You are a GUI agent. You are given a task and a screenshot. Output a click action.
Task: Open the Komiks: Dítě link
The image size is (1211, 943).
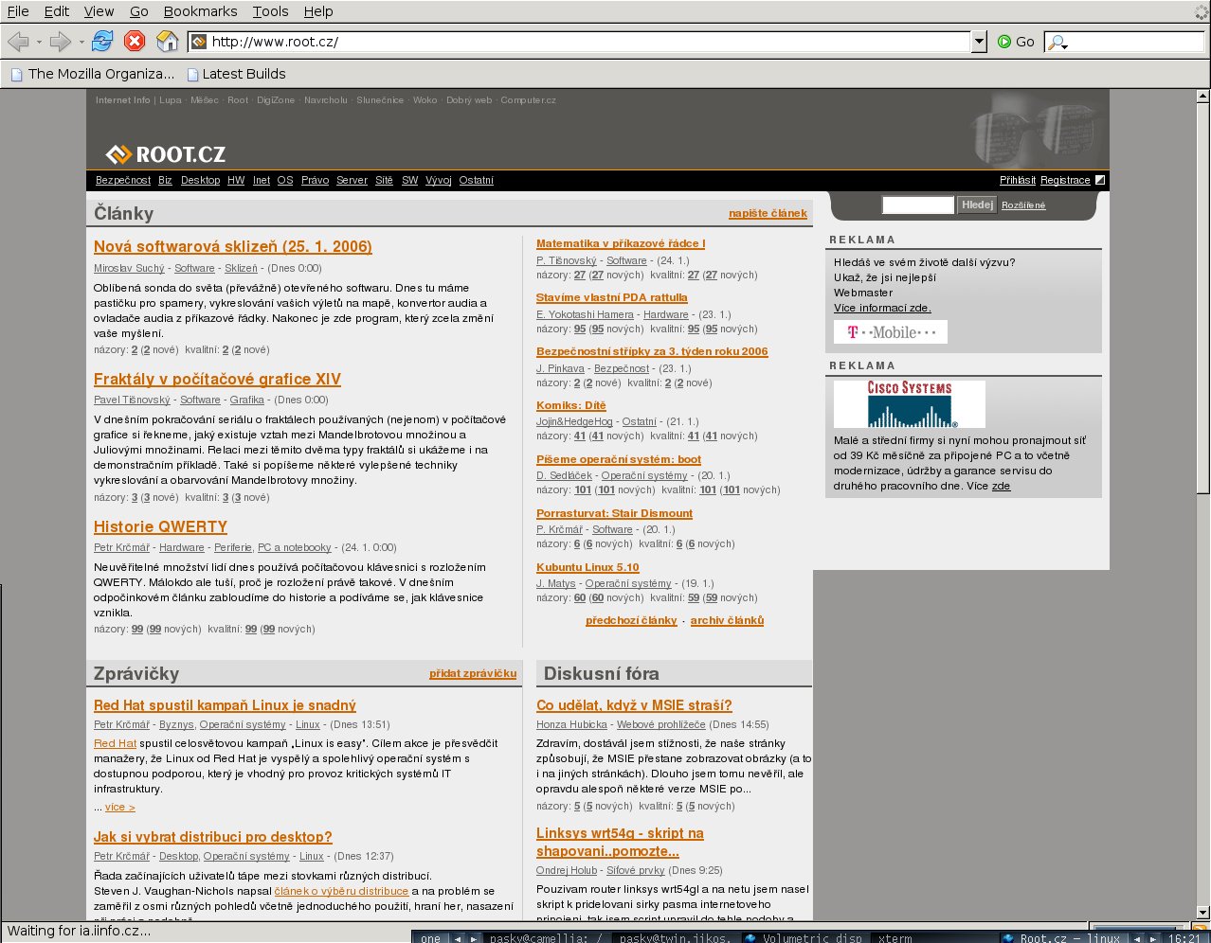coord(570,405)
